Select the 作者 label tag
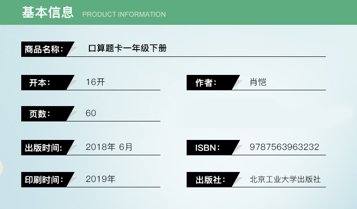357x209 pixels. (207, 83)
